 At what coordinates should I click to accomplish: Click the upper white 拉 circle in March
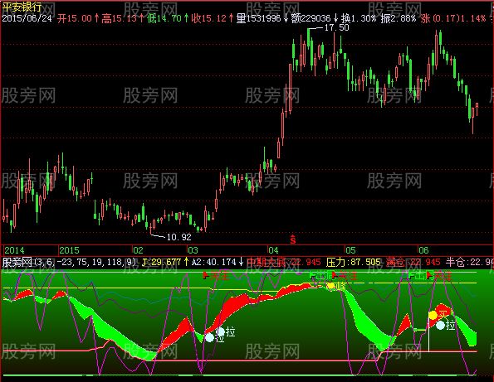tap(220, 331)
